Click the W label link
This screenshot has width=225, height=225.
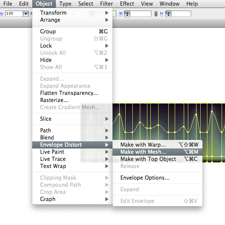pyautogui.click(x=121, y=14)
